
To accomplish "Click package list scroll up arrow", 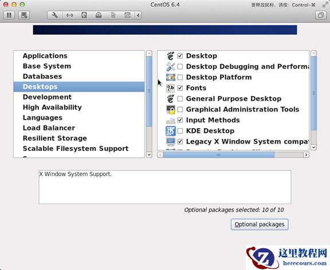I will coord(313,53).
